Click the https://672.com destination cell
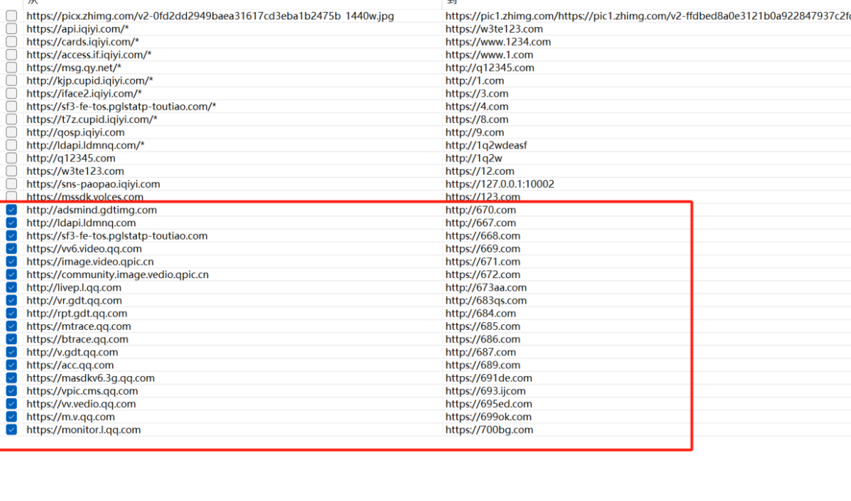The image size is (851, 501). pyautogui.click(x=483, y=275)
